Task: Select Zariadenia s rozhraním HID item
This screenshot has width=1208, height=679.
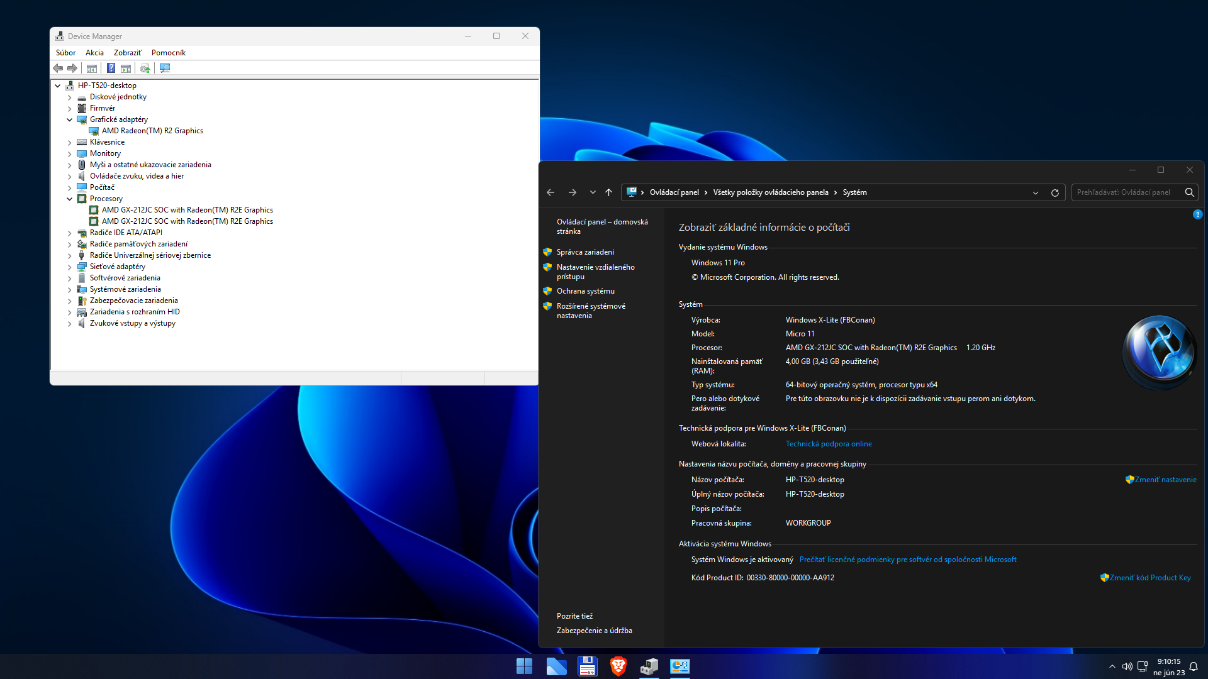Action: 135,312
